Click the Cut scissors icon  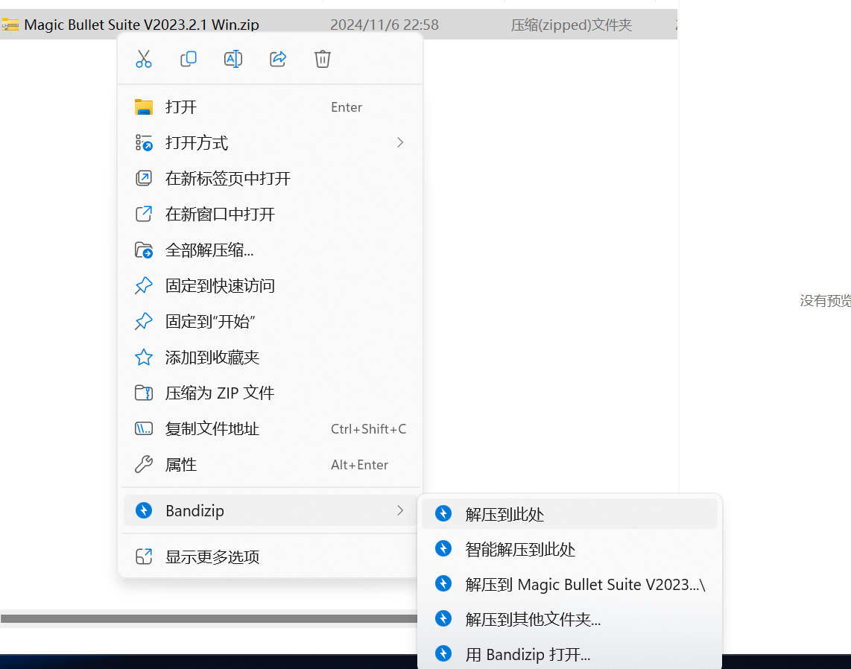point(144,59)
